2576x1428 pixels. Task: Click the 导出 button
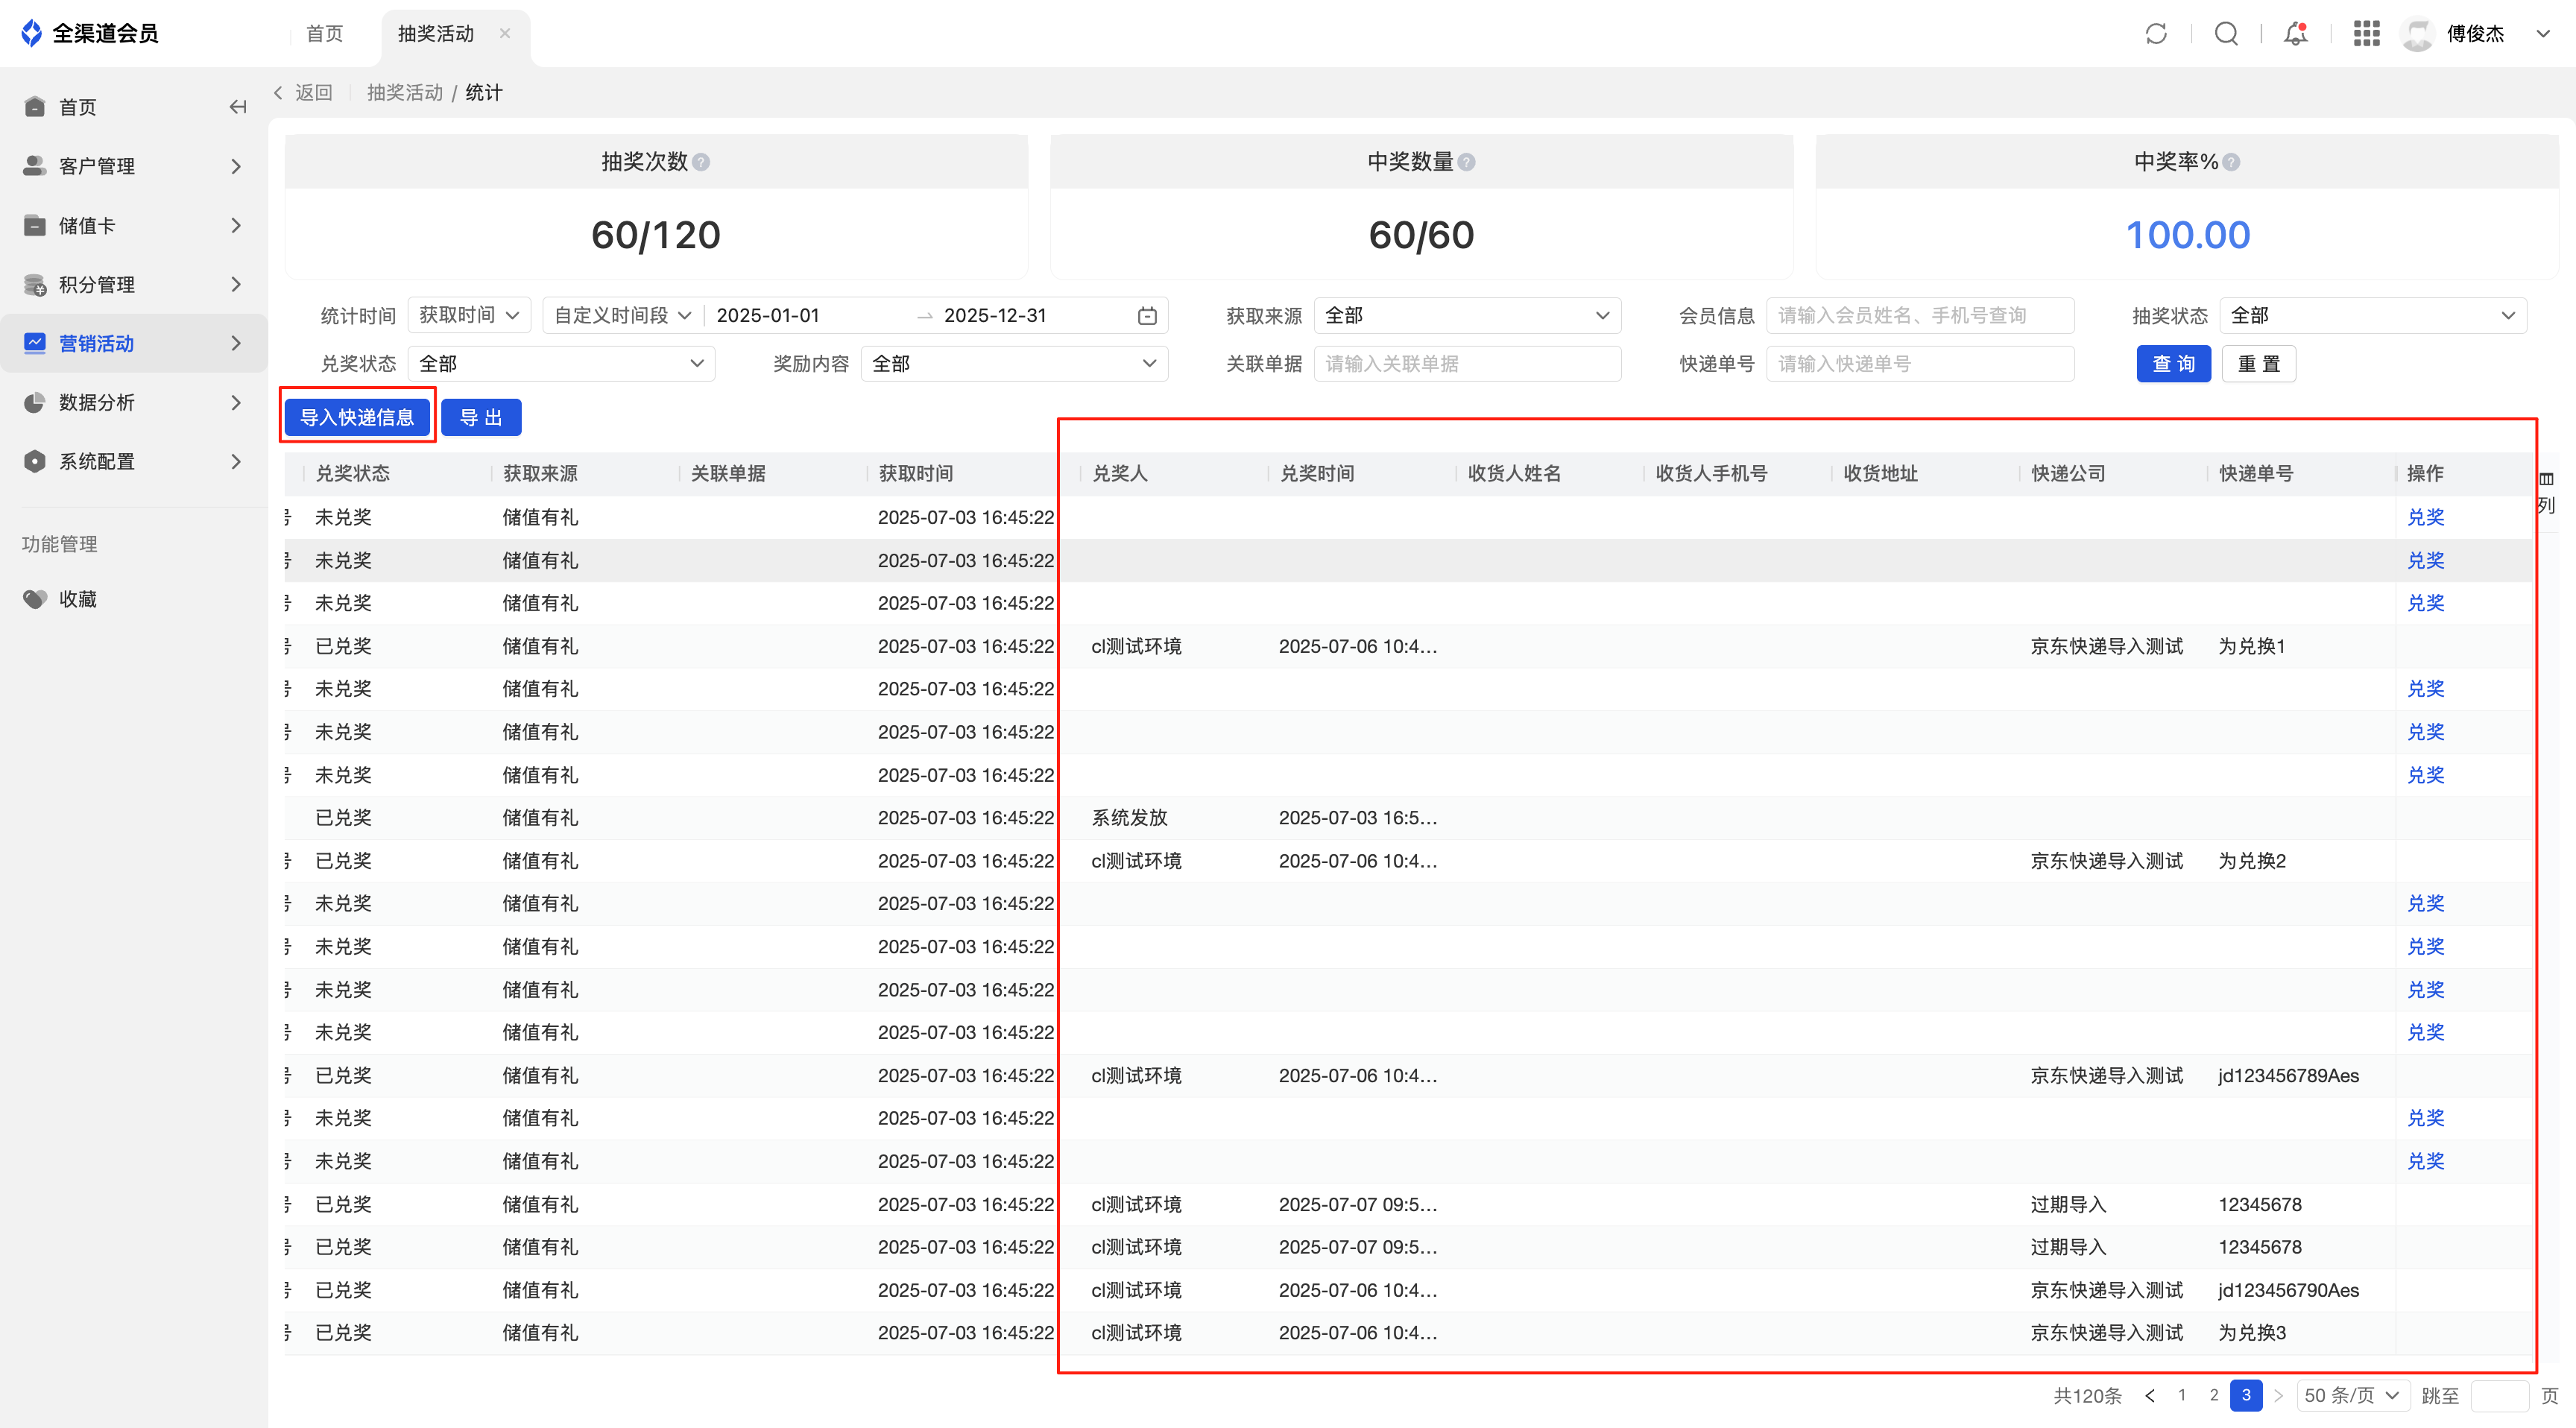(481, 417)
